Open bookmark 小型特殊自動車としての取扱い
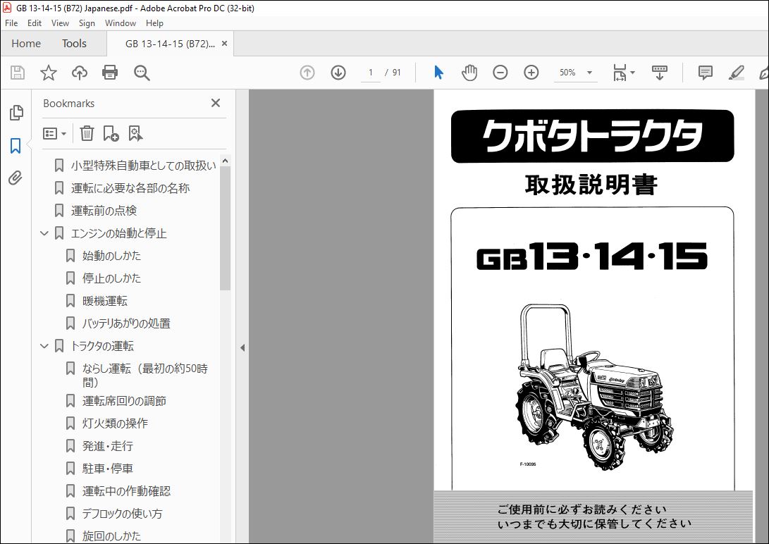Viewport: 769px width, 544px height. pyautogui.click(x=143, y=166)
